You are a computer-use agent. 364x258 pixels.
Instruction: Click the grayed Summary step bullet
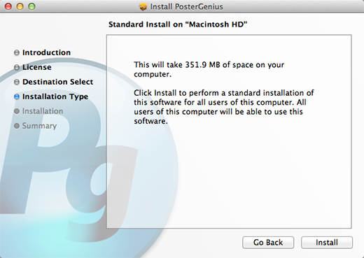point(17,126)
